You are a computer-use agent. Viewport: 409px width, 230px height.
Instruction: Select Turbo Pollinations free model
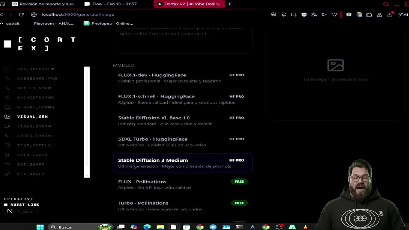tap(182, 206)
